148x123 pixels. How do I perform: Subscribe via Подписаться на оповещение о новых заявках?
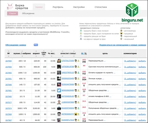[123, 45]
